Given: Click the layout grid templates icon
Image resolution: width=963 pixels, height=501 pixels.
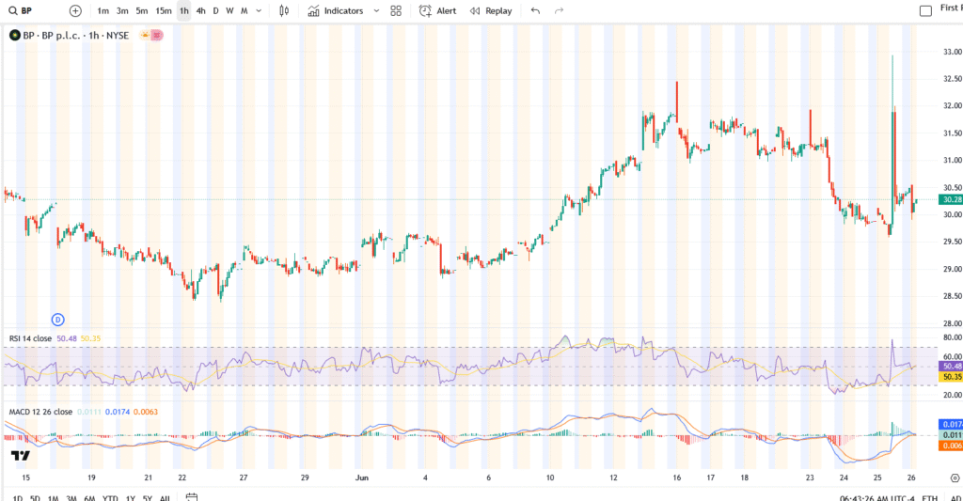Looking at the screenshot, I should tap(396, 11).
